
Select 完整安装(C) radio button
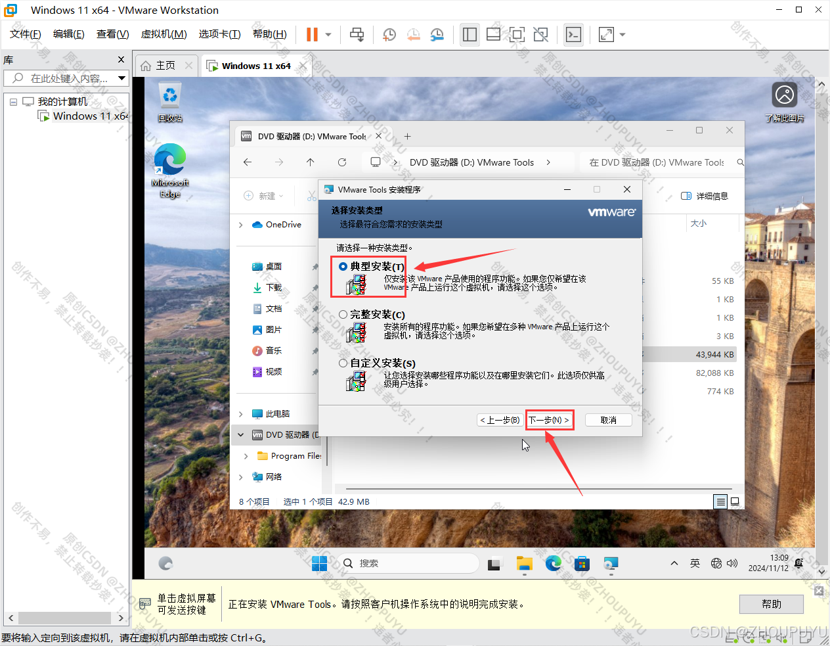pyautogui.click(x=343, y=315)
